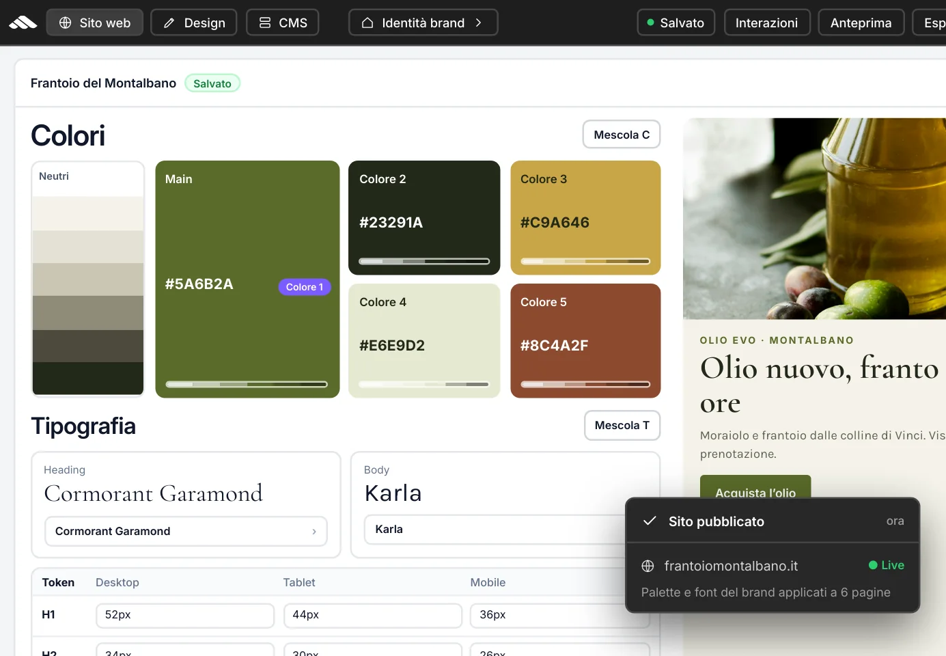This screenshot has width=946, height=656.
Task: Open Interazioni panel
Action: pos(767,23)
